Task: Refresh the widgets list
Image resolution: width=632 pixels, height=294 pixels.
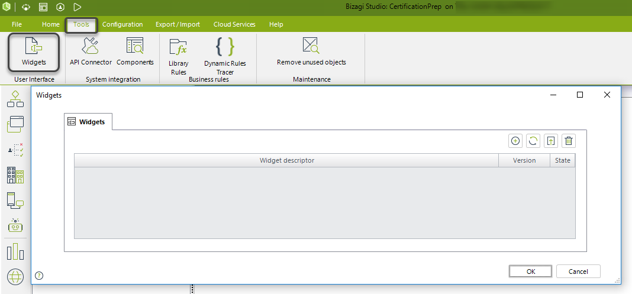Action: click(533, 141)
